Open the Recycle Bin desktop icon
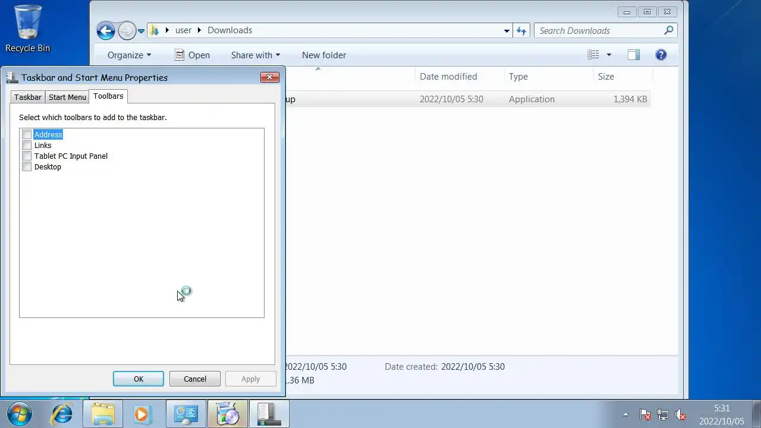Image resolution: width=761 pixels, height=428 pixels. click(x=27, y=29)
